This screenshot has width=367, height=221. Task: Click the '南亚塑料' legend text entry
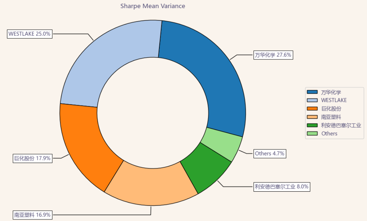point(331,117)
